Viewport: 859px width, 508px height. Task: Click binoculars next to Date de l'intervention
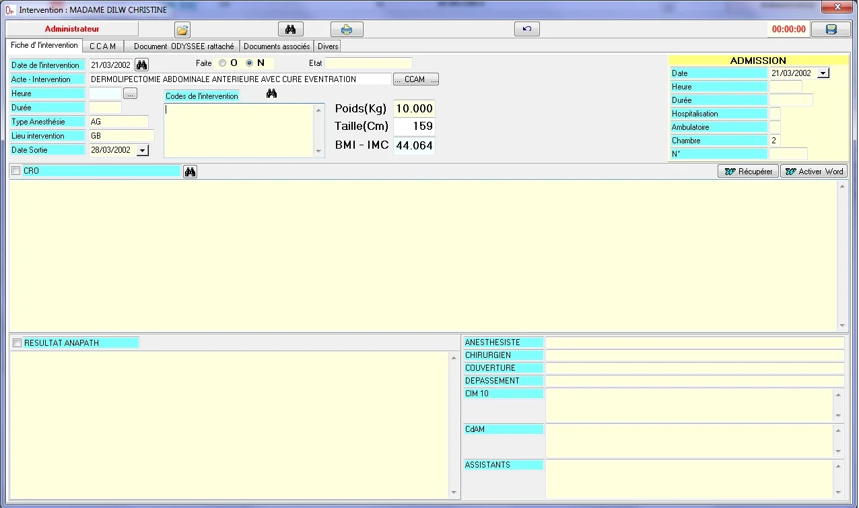click(x=142, y=65)
